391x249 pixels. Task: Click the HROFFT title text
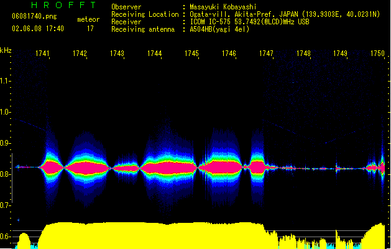[x=63, y=5]
